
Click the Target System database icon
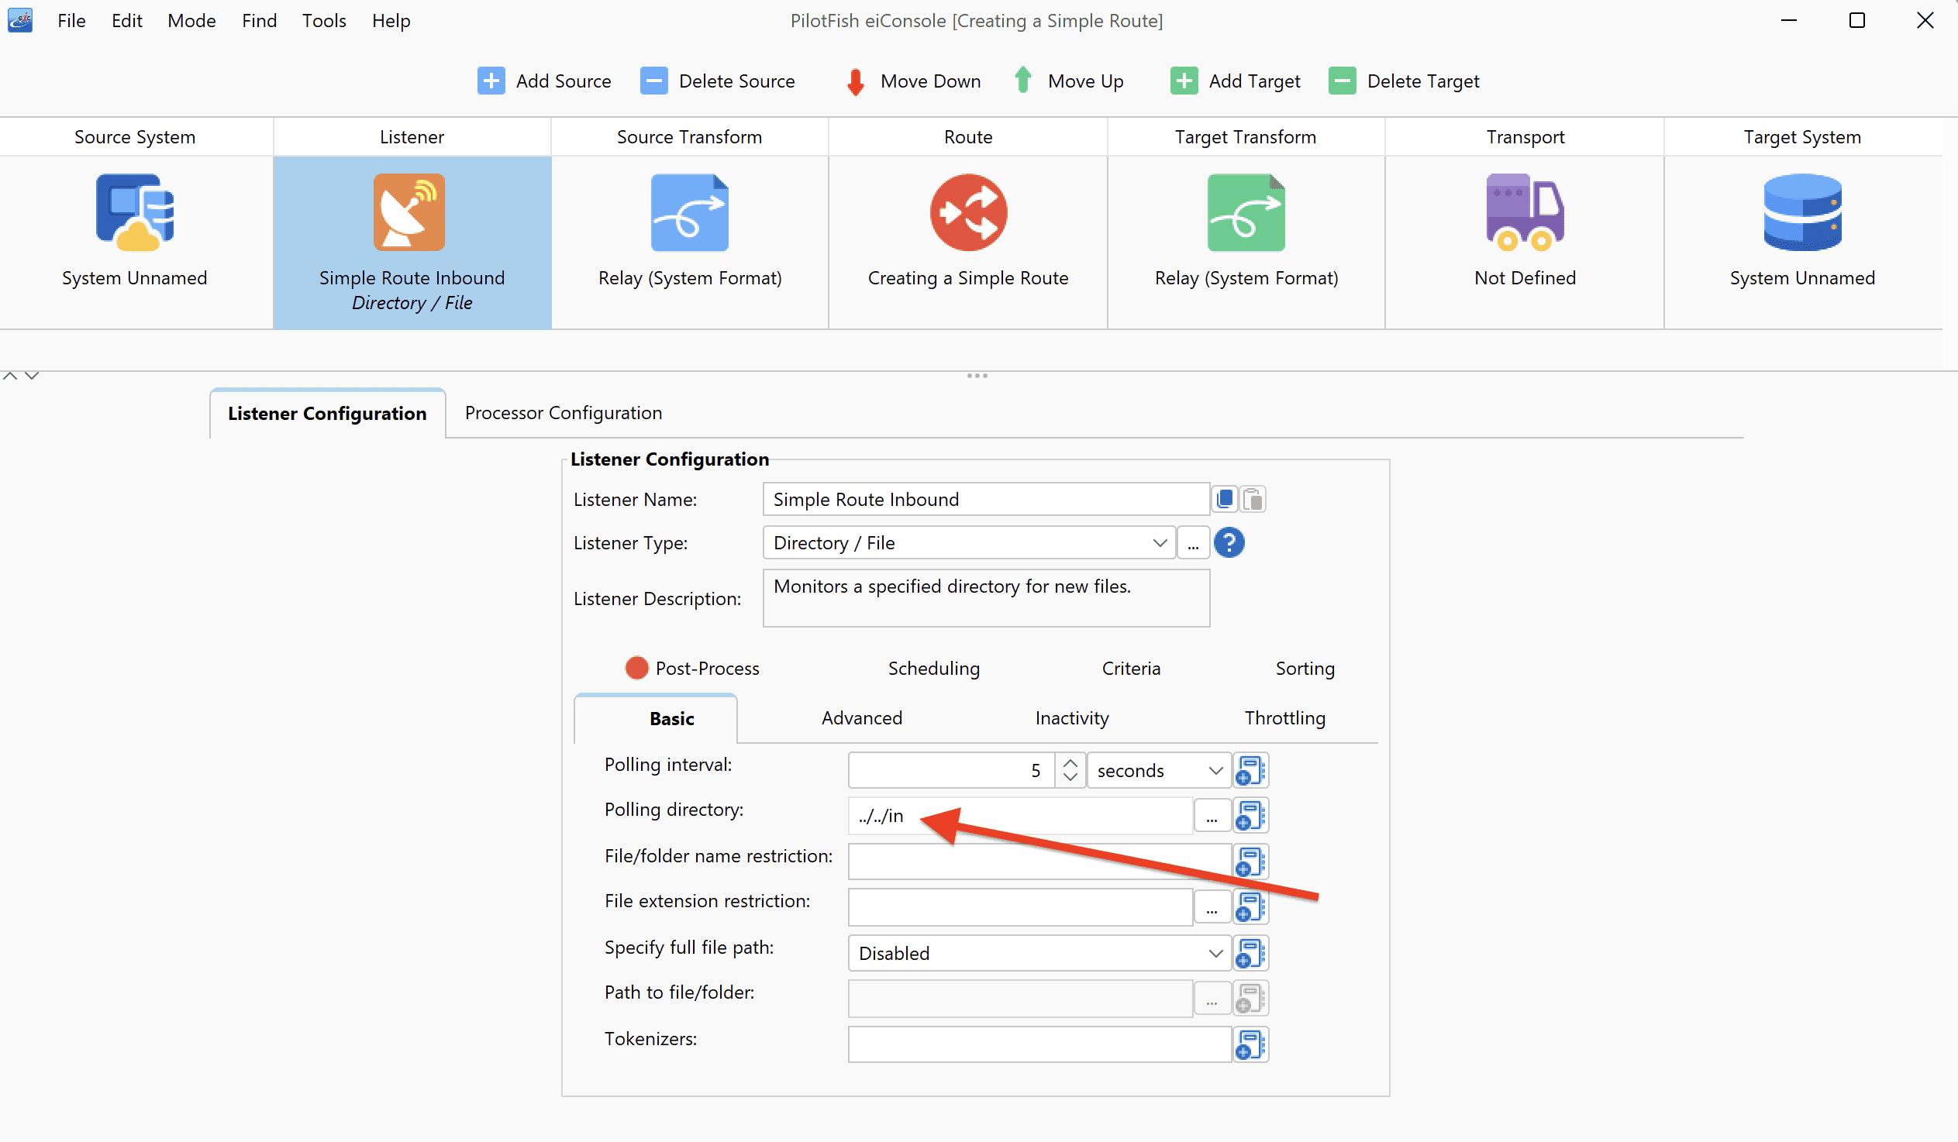click(x=1802, y=212)
